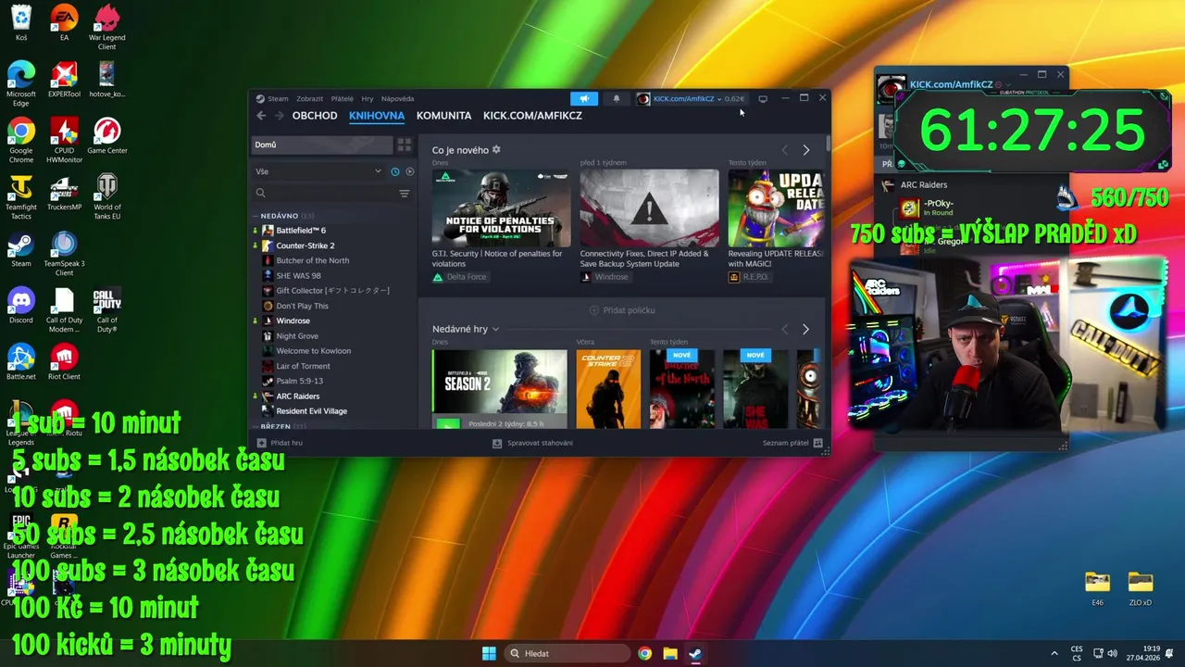Image resolution: width=1185 pixels, height=667 pixels.
Task: Open Teamfight Tactics shortcut
Action: tap(20, 195)
